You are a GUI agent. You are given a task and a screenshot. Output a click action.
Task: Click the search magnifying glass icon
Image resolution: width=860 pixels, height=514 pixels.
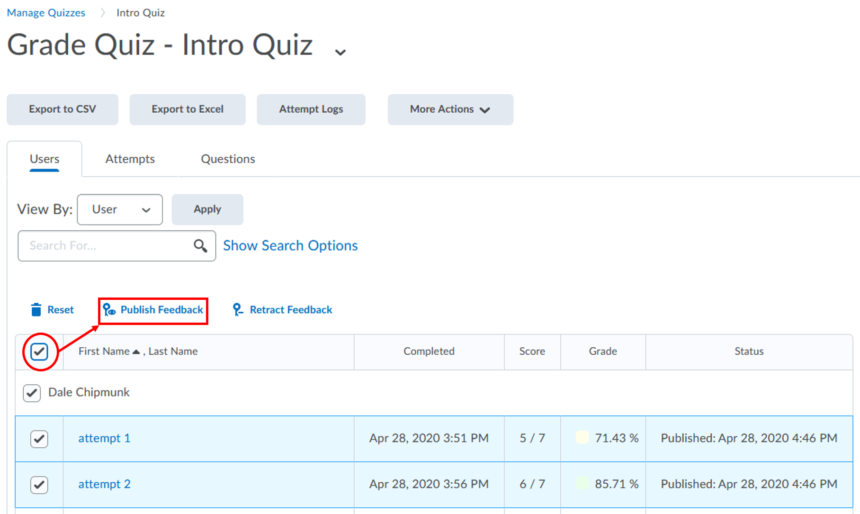click(200, 246)
